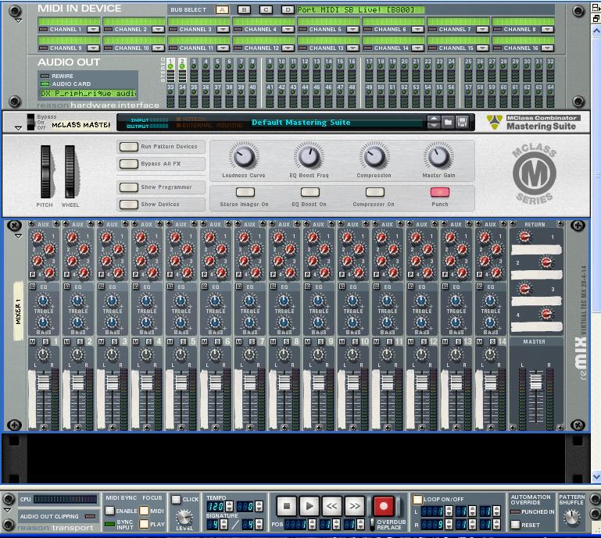
Task: Fold the Mixer 1 device triangle
Action: [x=18, y=237]
